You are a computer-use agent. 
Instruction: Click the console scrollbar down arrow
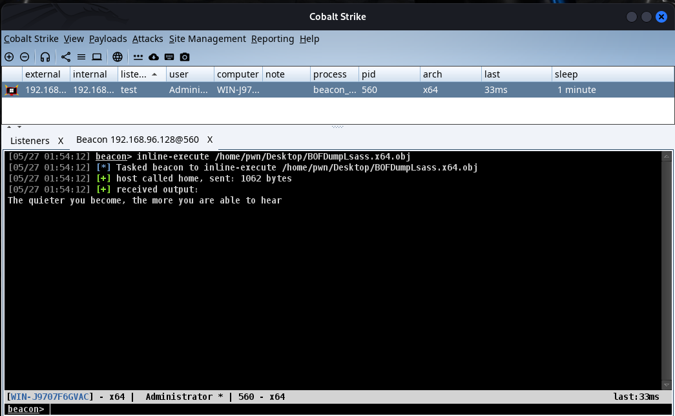[x=667, y=385]
